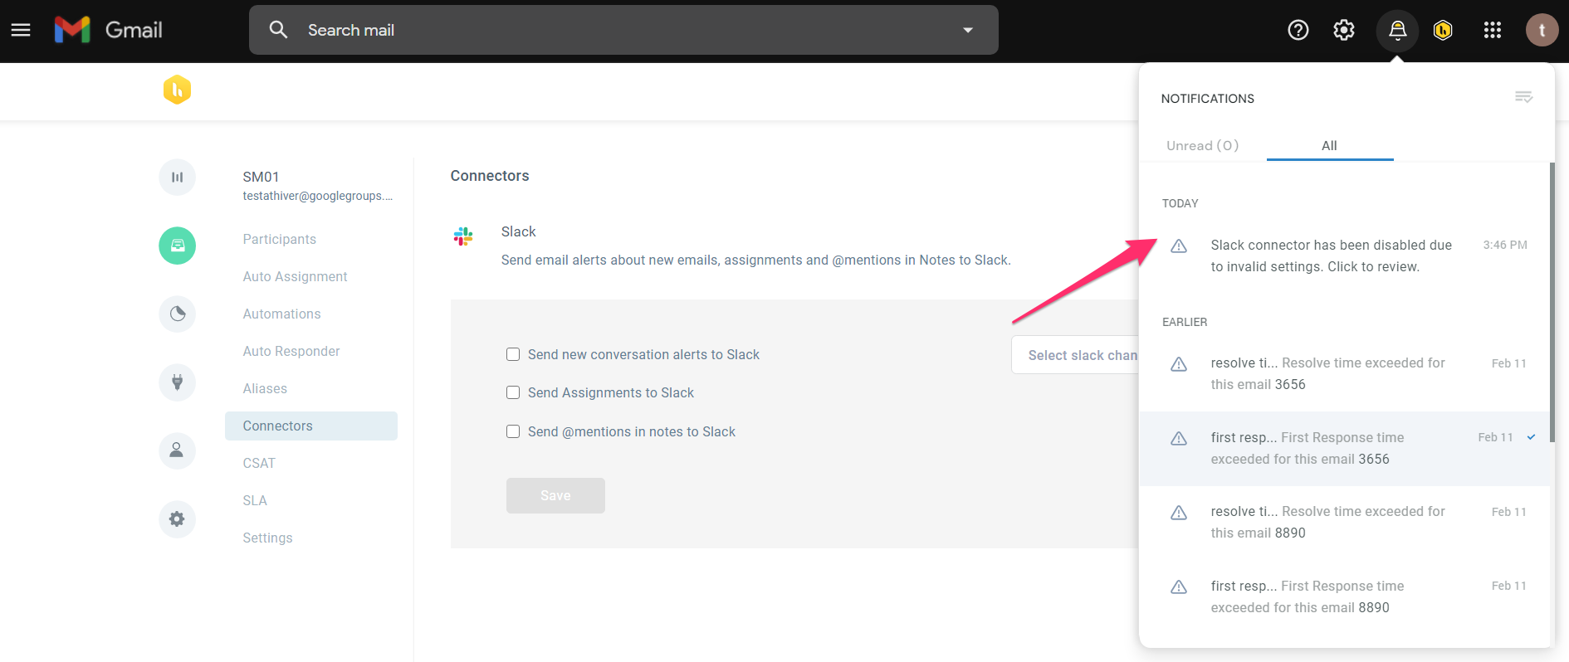Click warning icon of first Resolve time 3656 alert
The height and width of the screenshot is (662, 1569).
tap(1179, 364)
